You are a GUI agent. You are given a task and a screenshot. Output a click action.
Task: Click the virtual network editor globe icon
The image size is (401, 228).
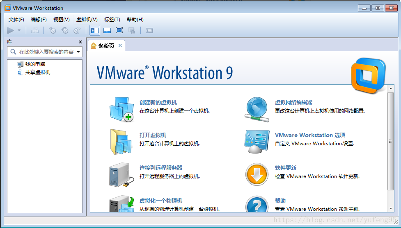(x=257, y=109)
